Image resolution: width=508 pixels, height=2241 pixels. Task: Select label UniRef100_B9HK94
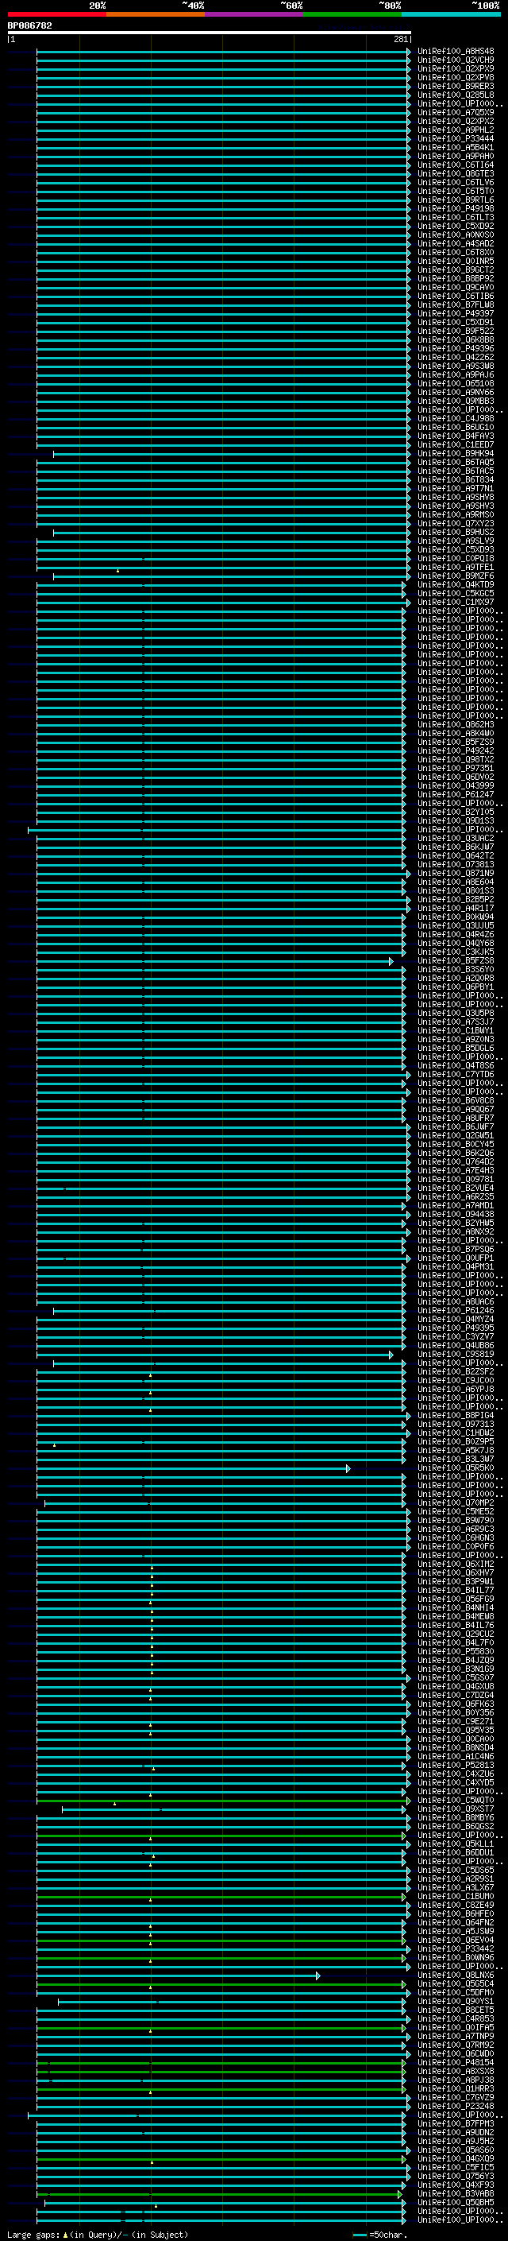coord(456,453)
